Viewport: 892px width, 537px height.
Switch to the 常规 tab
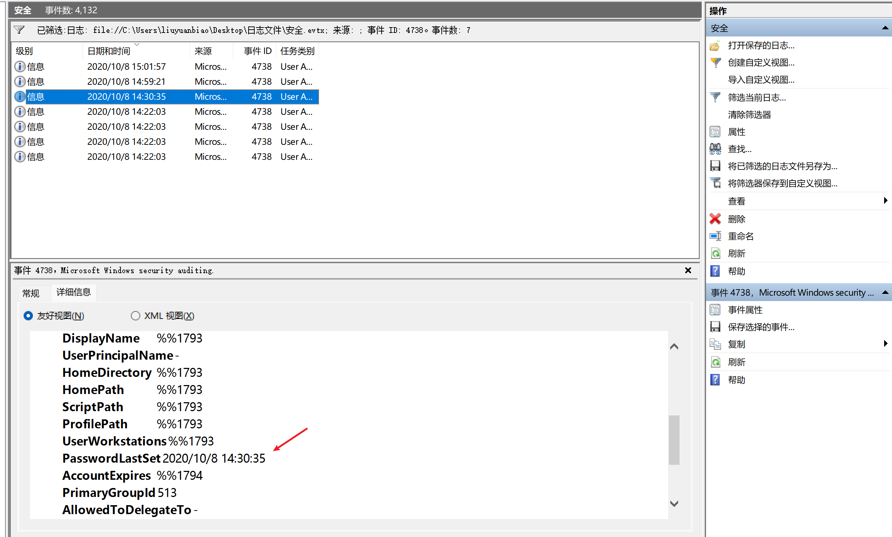pos(31,293)
